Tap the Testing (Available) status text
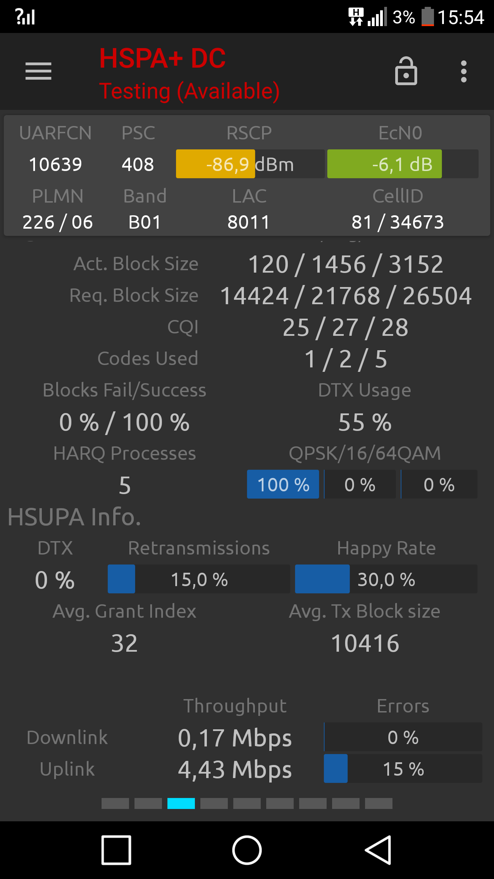This screenshot has height=879, width=494. point(190,91)
